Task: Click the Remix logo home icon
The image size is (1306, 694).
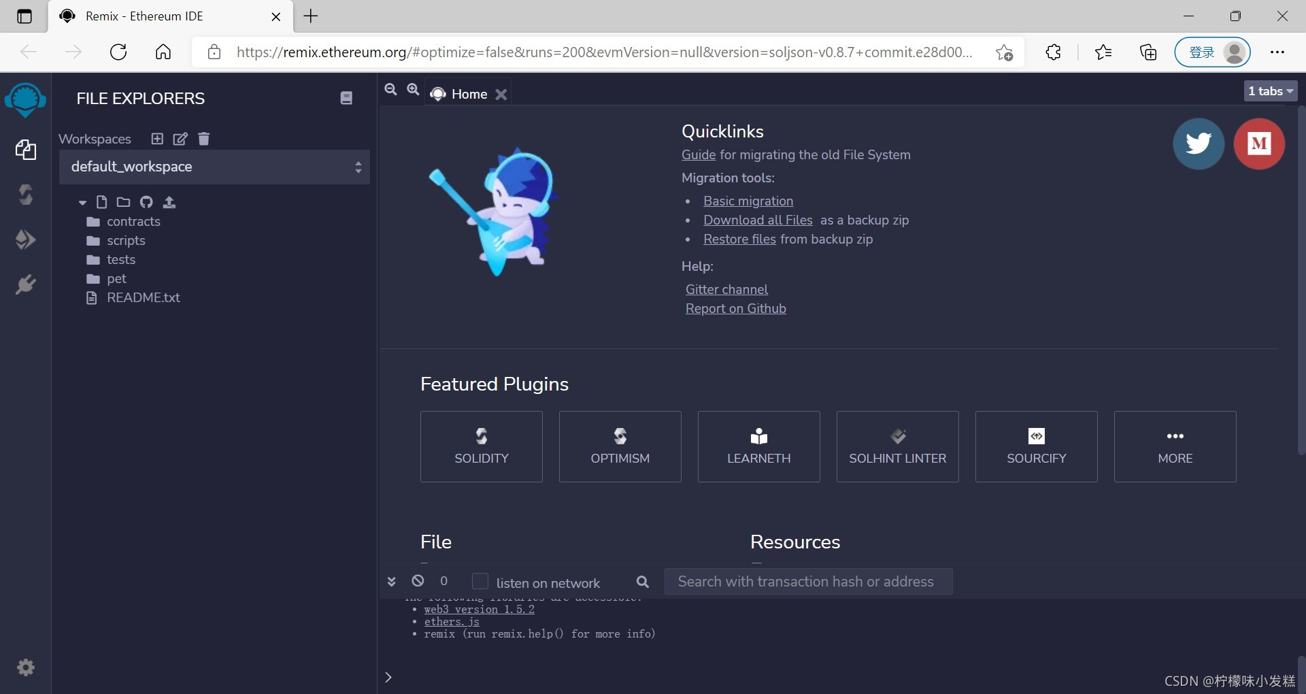Action: click(25, 100)
